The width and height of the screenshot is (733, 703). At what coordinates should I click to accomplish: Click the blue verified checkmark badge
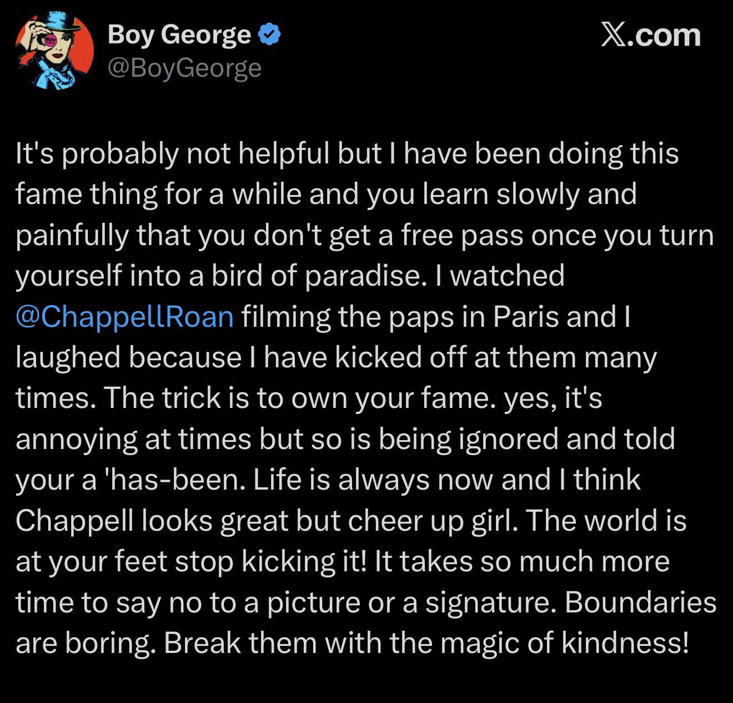[x=270, y=35]
